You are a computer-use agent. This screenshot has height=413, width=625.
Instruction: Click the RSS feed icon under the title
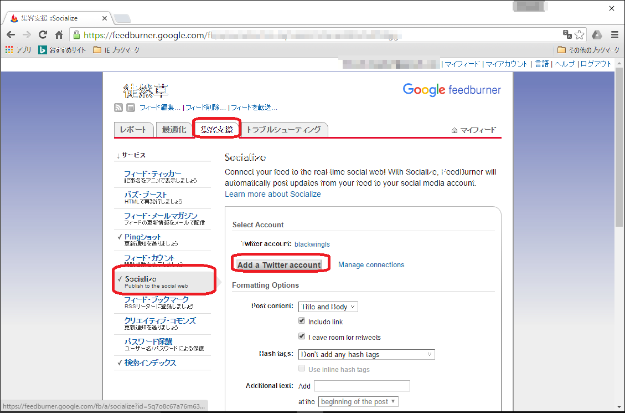118,108
